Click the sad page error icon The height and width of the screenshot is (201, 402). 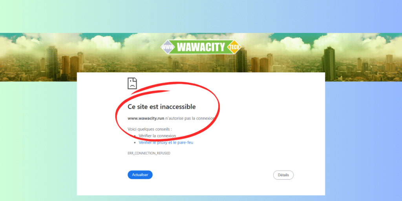coord(132,83)
